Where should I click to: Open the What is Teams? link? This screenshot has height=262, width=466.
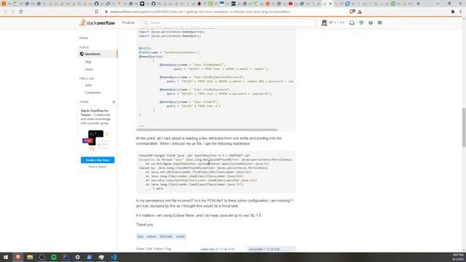(98, 167)
